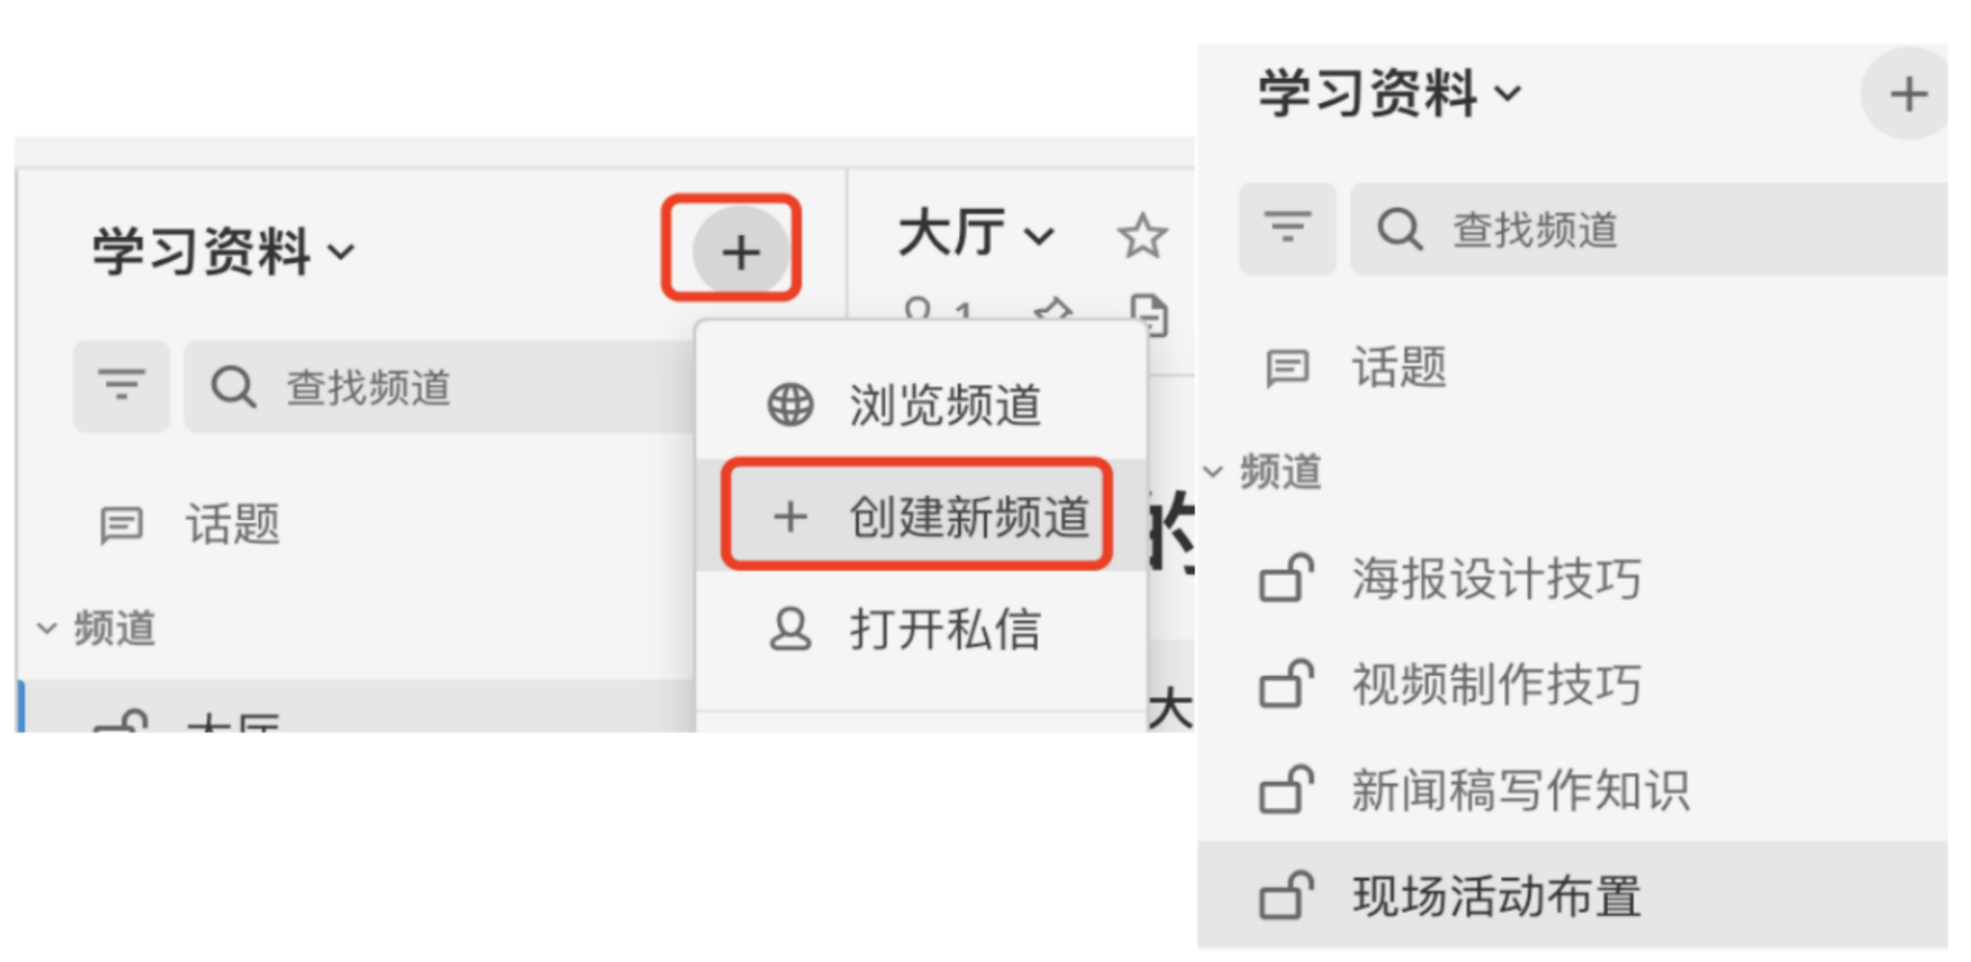Open the filter icon in the right sidebar
The width and height of the screenshot is (1971, 962).
point(1287,228)
